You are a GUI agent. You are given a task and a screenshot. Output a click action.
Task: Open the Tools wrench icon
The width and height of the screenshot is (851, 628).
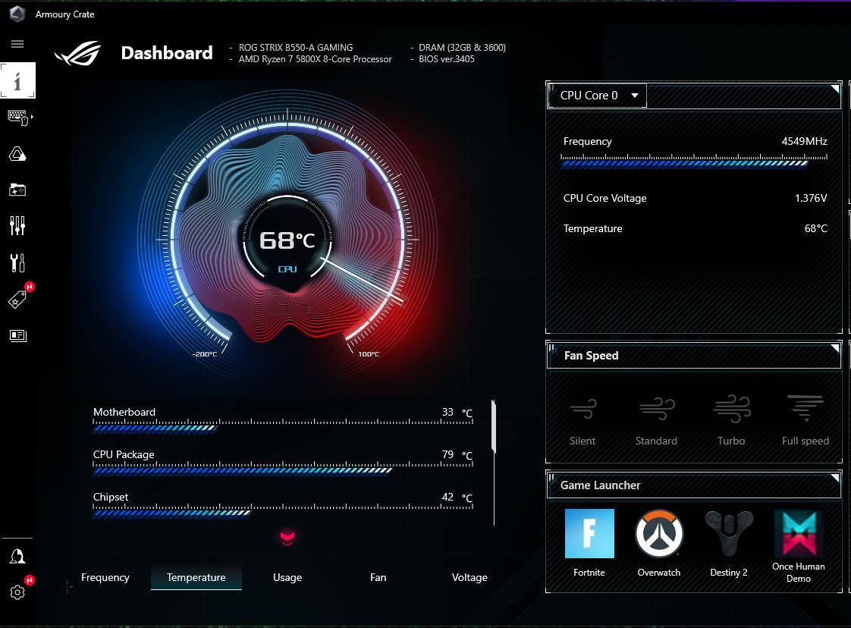pos(17,262)
